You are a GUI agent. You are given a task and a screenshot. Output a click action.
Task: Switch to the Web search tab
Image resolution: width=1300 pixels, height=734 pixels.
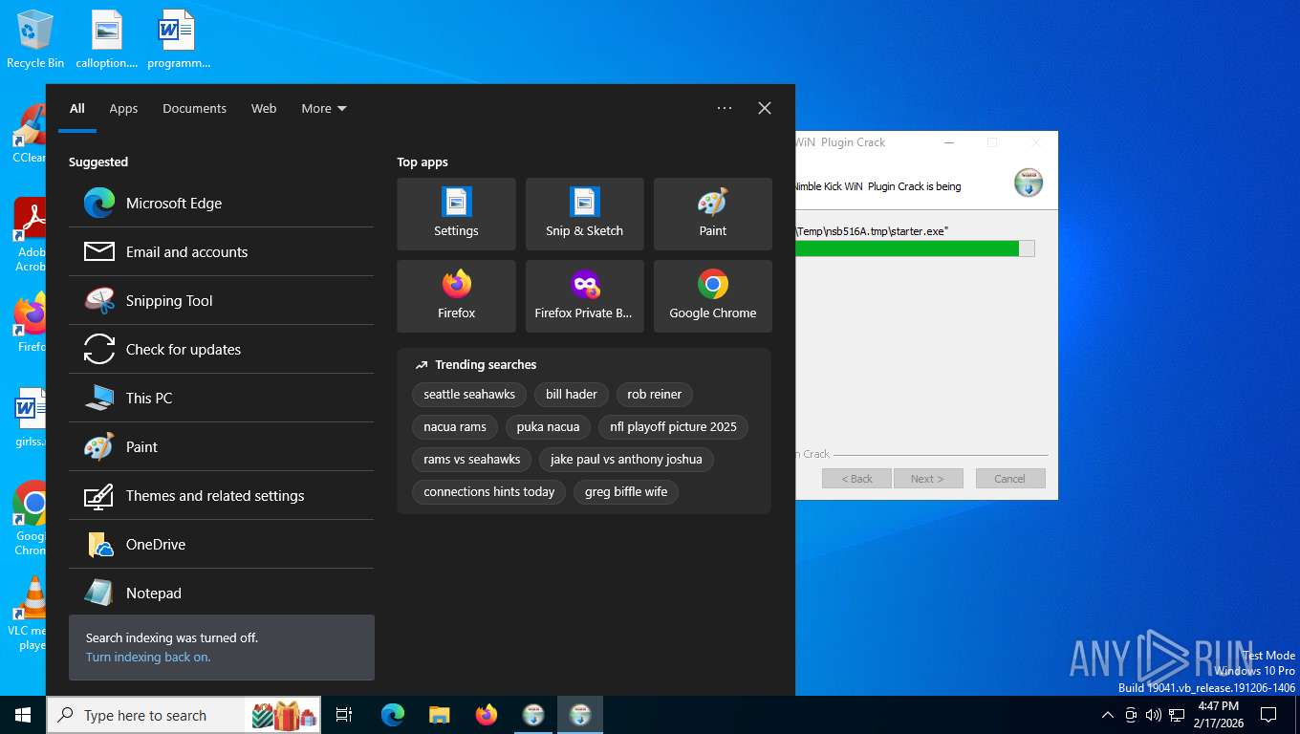pos(264,108)
